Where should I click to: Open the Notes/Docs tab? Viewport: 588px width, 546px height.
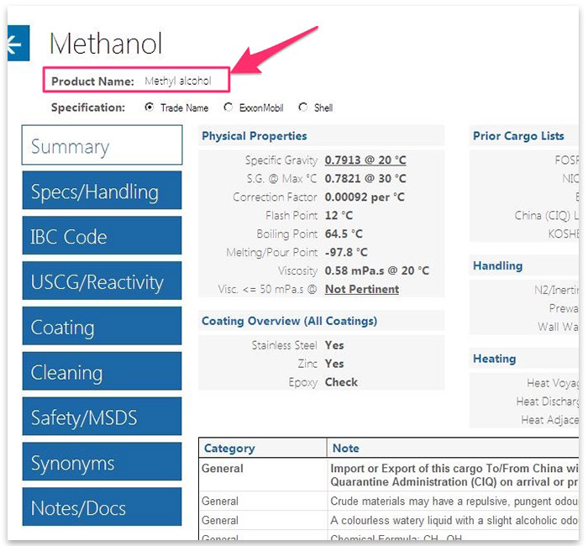point(102,508)
